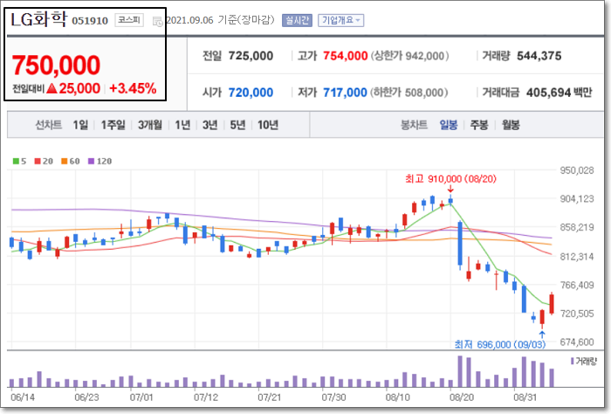Click the 실시간 real-time button
The height and width of the screenshot is (414, 611).
click(x=297, y=20)
